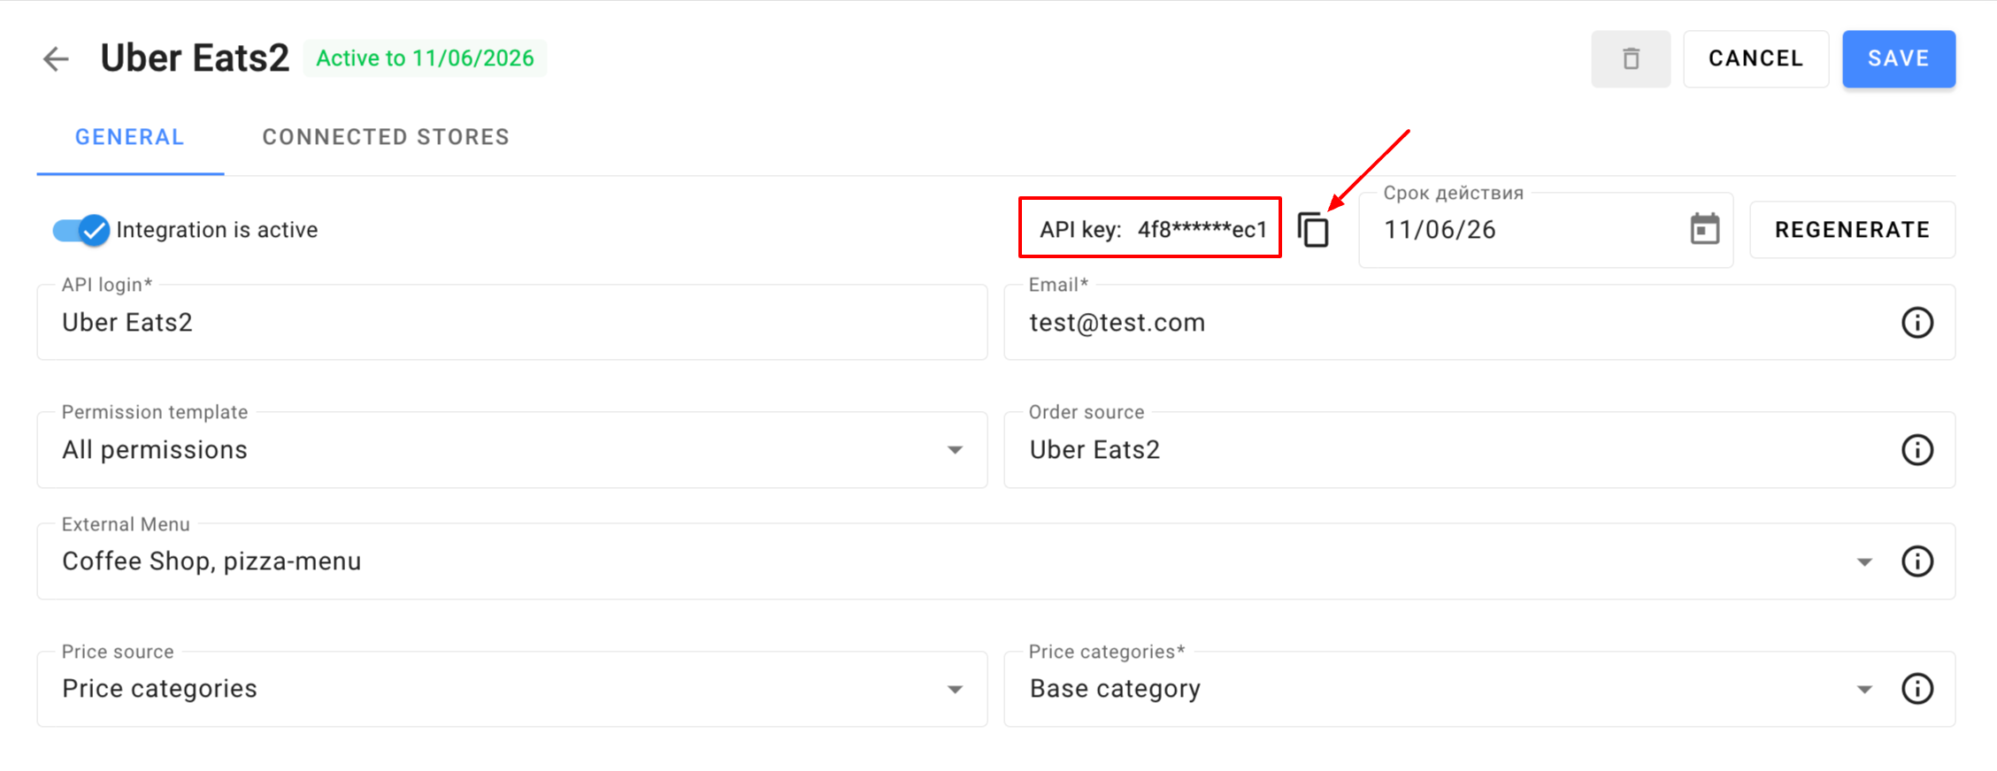Image resolution: width=1997 pixels, height=771 pixels.
Task: Switch to the General tab
Action: (130, 137)
